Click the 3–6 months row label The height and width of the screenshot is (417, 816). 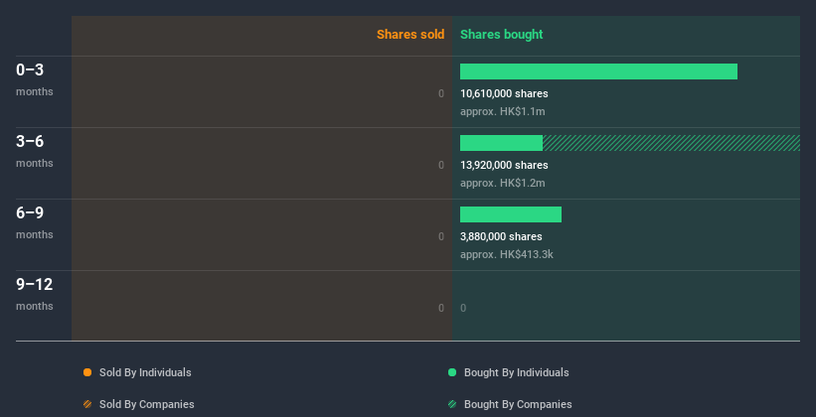35,151
